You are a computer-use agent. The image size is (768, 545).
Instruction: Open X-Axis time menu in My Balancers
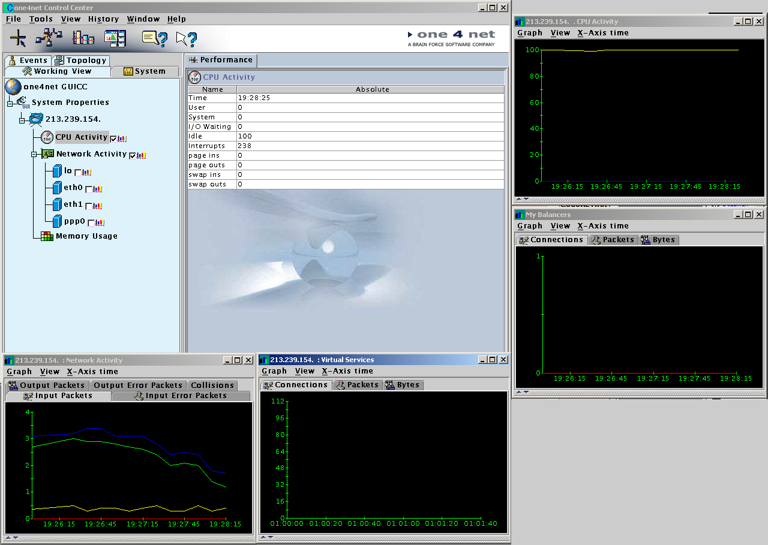603,226
